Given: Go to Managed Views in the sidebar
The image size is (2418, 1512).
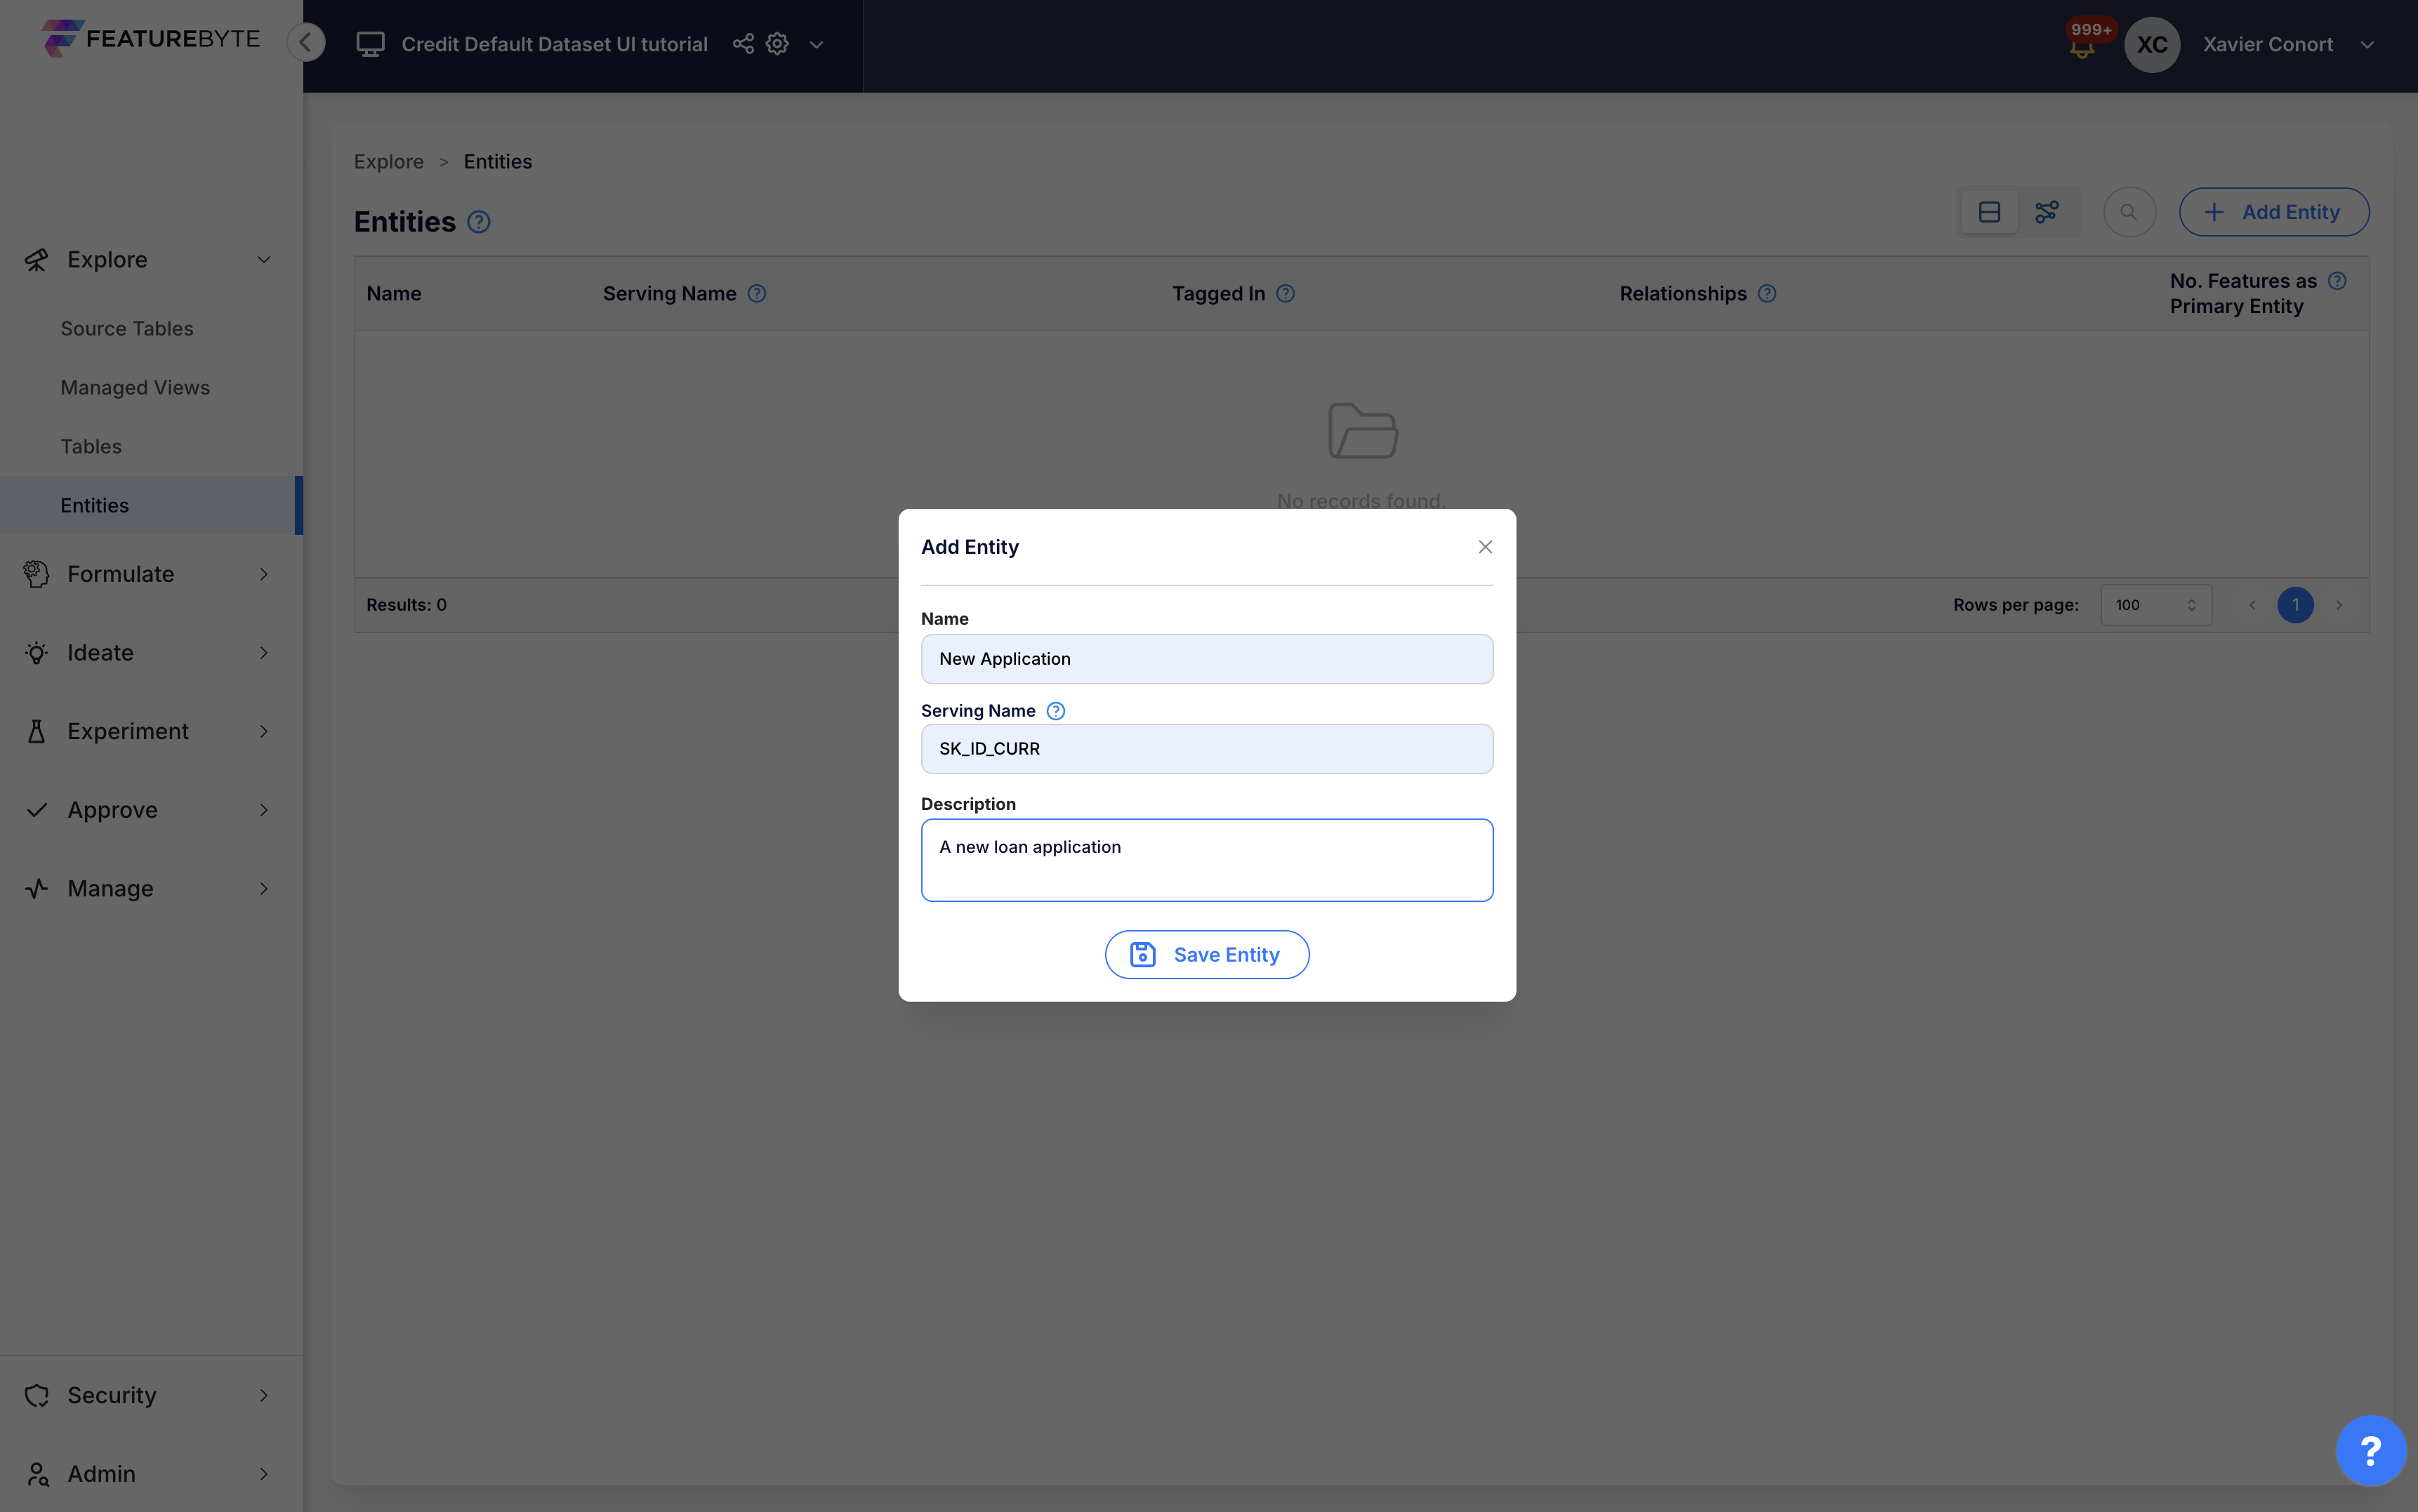Looking at the screenshot, I should pyautogui.click(x=135, y=387).
